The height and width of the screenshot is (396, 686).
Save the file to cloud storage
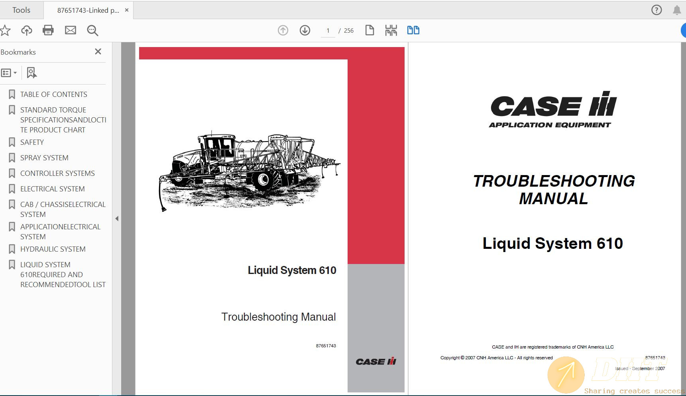tap(27, 30)
